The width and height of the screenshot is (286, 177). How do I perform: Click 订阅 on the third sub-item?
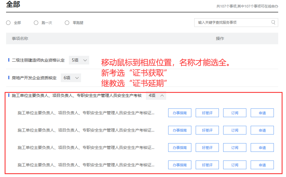click(x=234, y=148)
